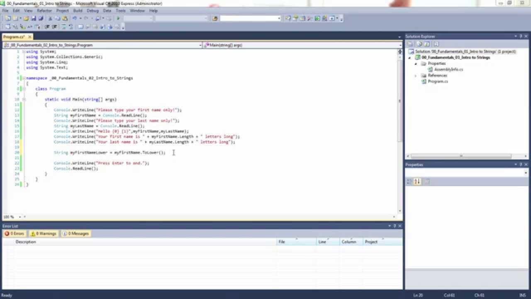Open the zoom 100 % dropdown

coord(19,217)
